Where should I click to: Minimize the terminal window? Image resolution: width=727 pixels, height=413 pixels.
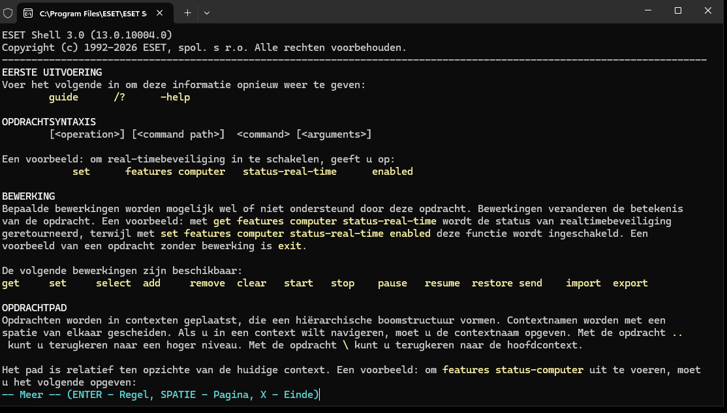click(x=648, y=10)
